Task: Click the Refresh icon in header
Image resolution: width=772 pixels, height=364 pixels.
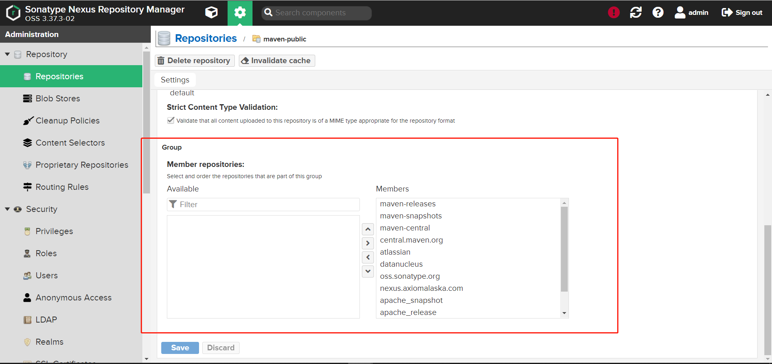Action: click(636, 12)
